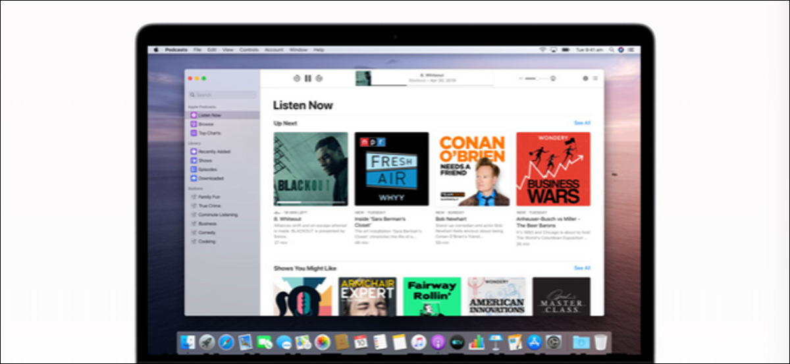Viewport: 790px width, 364px height.
Task: Open the Master Class show artwork
Action: (562, 296)
